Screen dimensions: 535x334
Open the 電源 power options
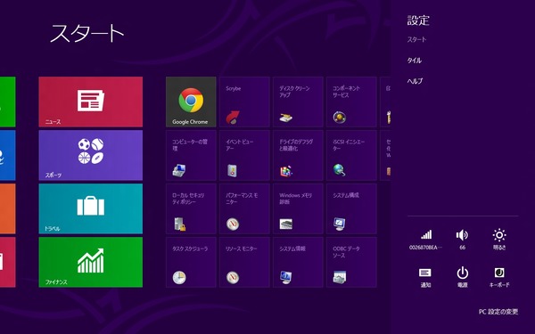pyautogui.click(x=462, y=277)
